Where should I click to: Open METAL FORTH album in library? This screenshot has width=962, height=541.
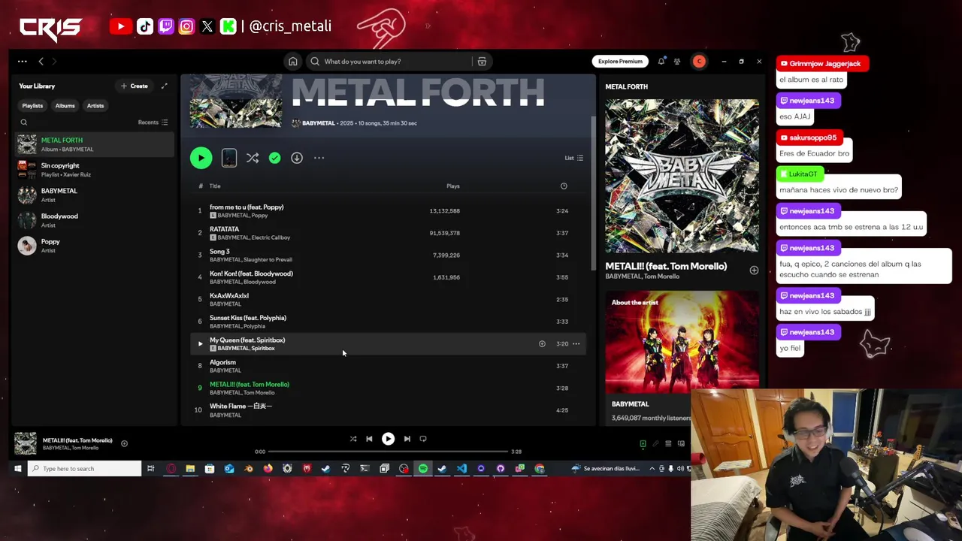95,144
